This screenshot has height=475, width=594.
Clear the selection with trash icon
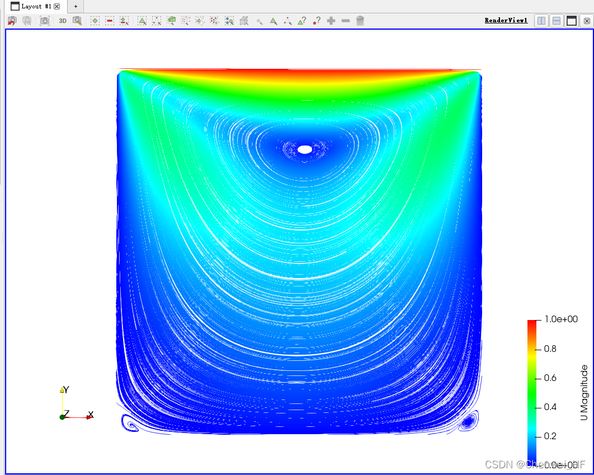pos(360,21)
